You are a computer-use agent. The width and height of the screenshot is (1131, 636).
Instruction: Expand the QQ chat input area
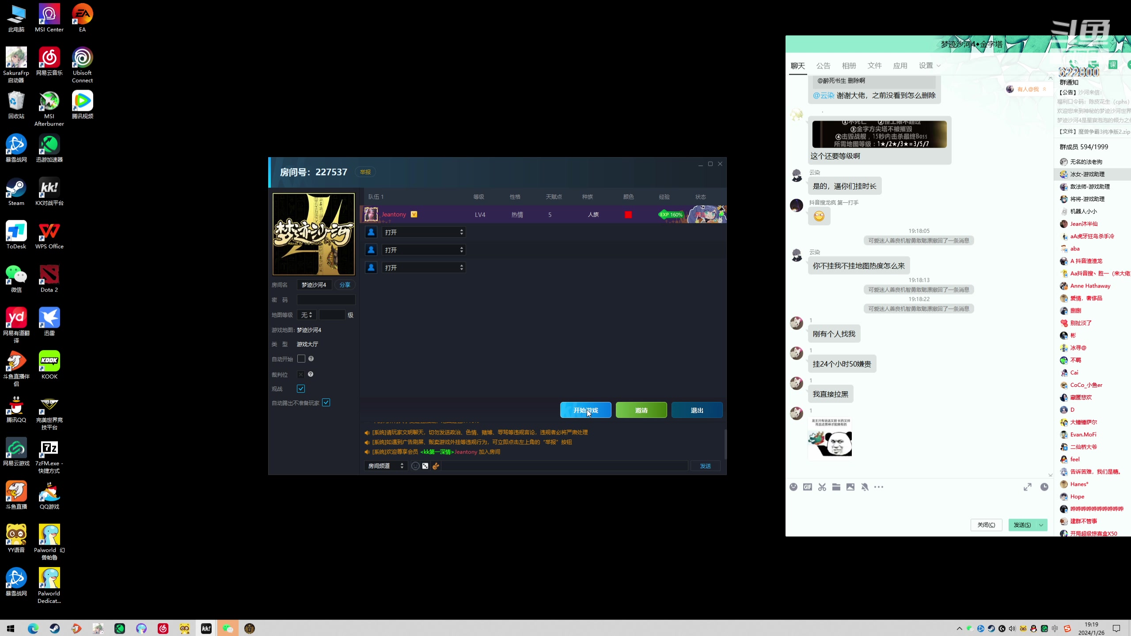[1028, 487]
